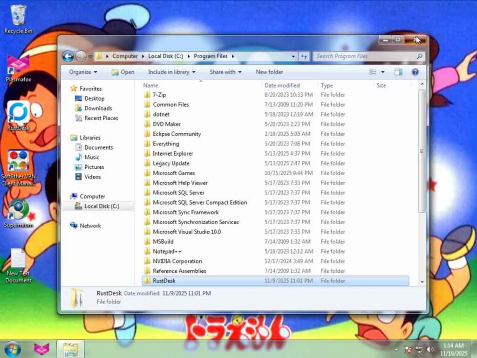The width and height of the screenshot is (477, 358).
Task: Sort by Date modified column header
Action: [x=289, y=86]
